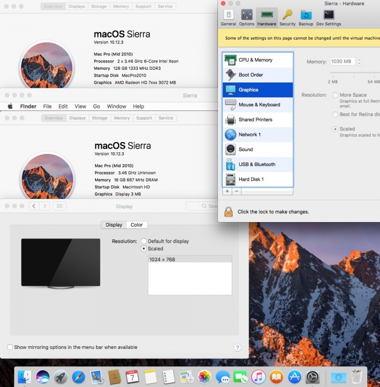Go back in Display preferences
Image resolution: width=380 pixels, height=387 pixels.
tap(34, 206)
